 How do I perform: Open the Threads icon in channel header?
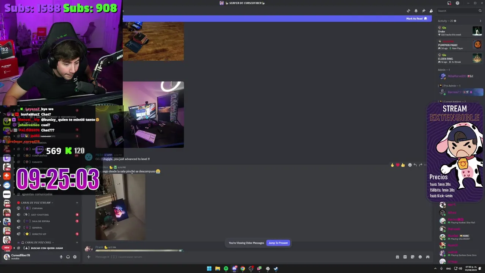coord(408,11)
